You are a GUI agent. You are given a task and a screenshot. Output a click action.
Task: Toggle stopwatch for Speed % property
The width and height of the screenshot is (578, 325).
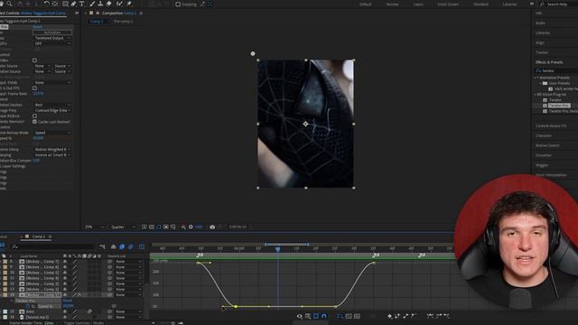click(x=28, y=306)
